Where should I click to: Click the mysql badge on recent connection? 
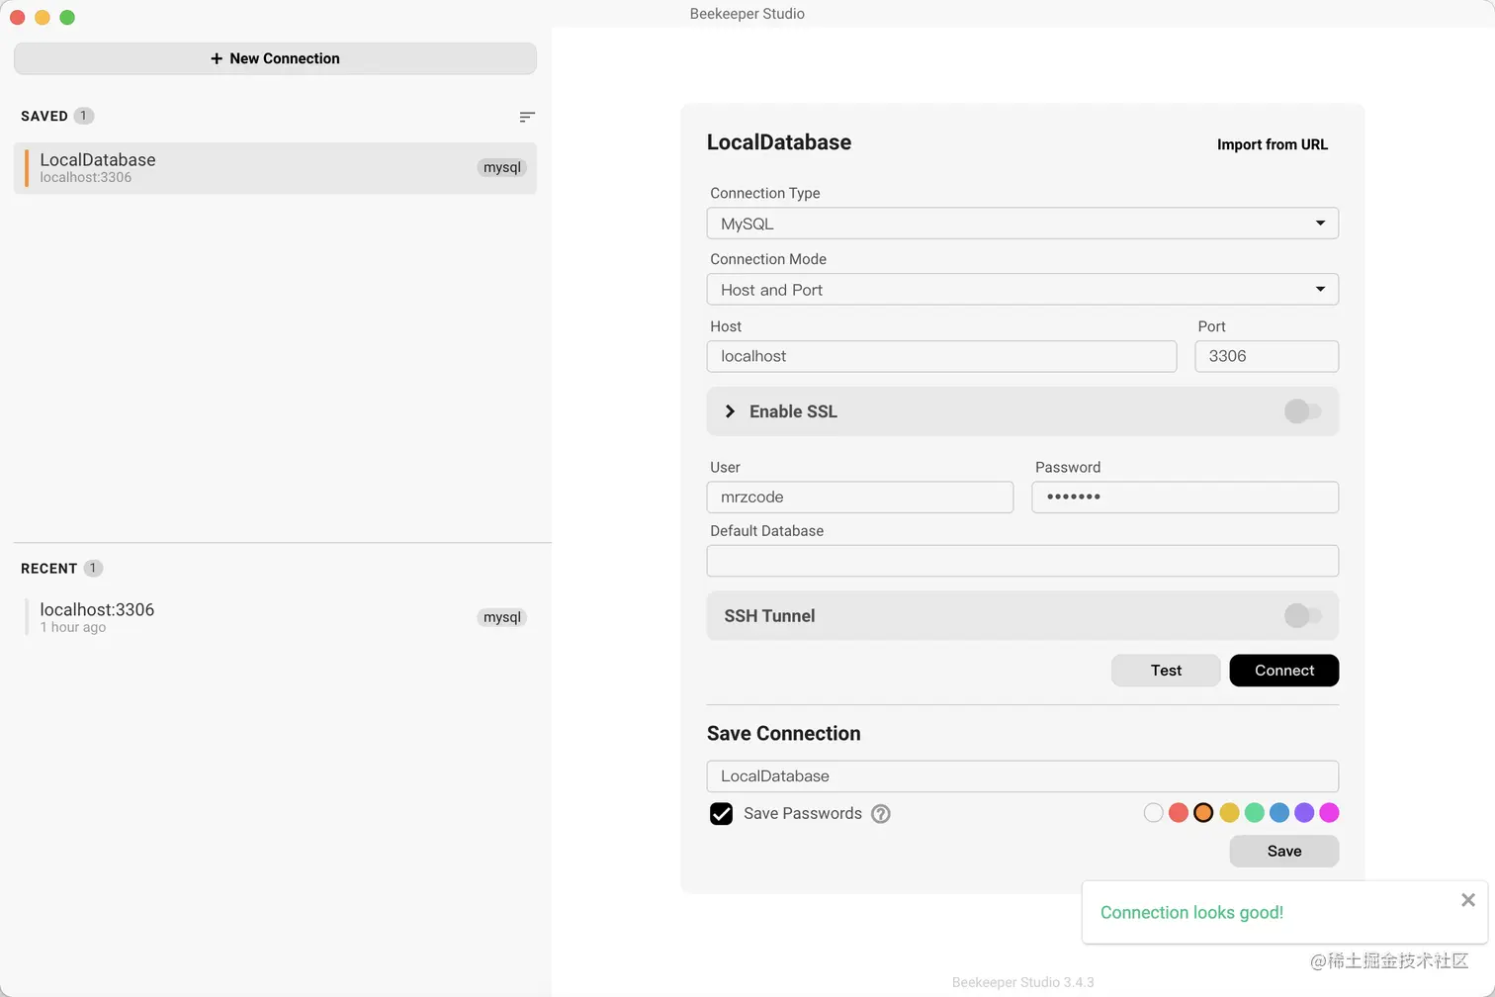pyautogui.click(x=502, y=617)
